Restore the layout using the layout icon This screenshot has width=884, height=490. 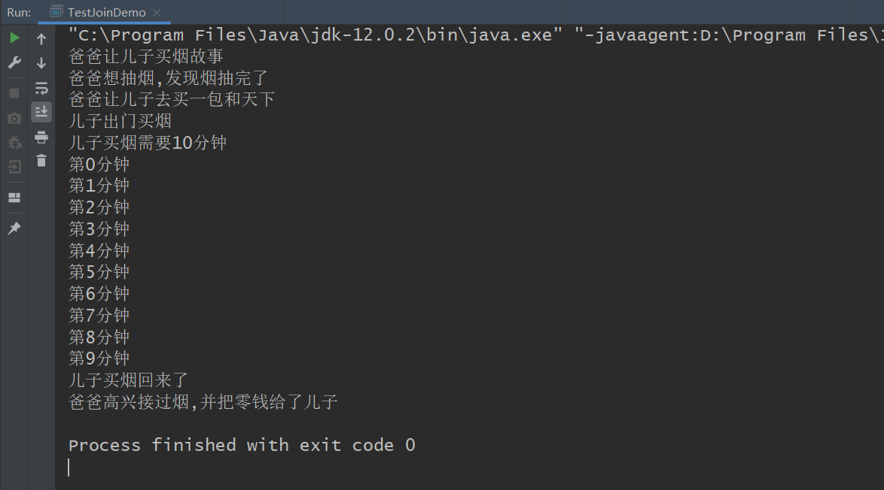(14, 198)
